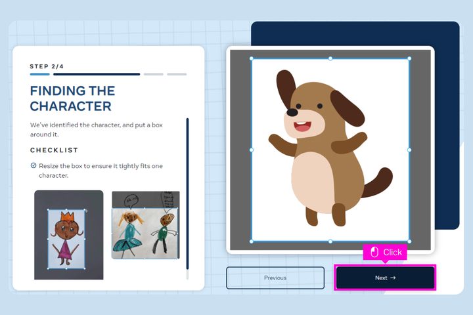Select the left-middle crop box handle
The width and height of the screenshot is (473, 315).
(252, 150)
